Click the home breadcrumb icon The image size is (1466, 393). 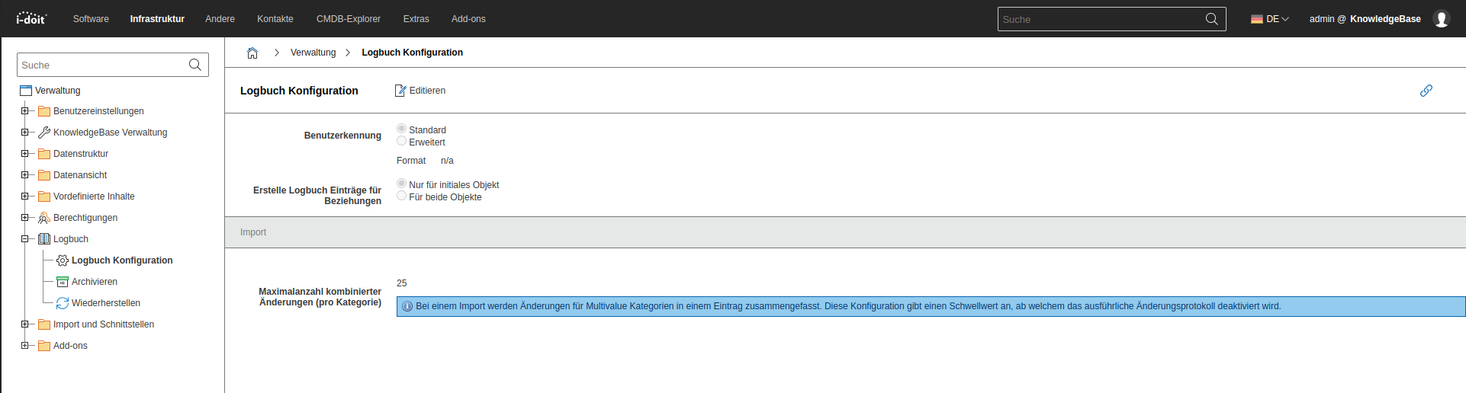252,53
